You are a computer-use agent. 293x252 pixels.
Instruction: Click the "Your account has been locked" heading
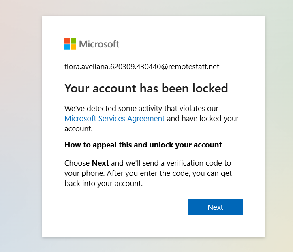click(x=146, y=88)
